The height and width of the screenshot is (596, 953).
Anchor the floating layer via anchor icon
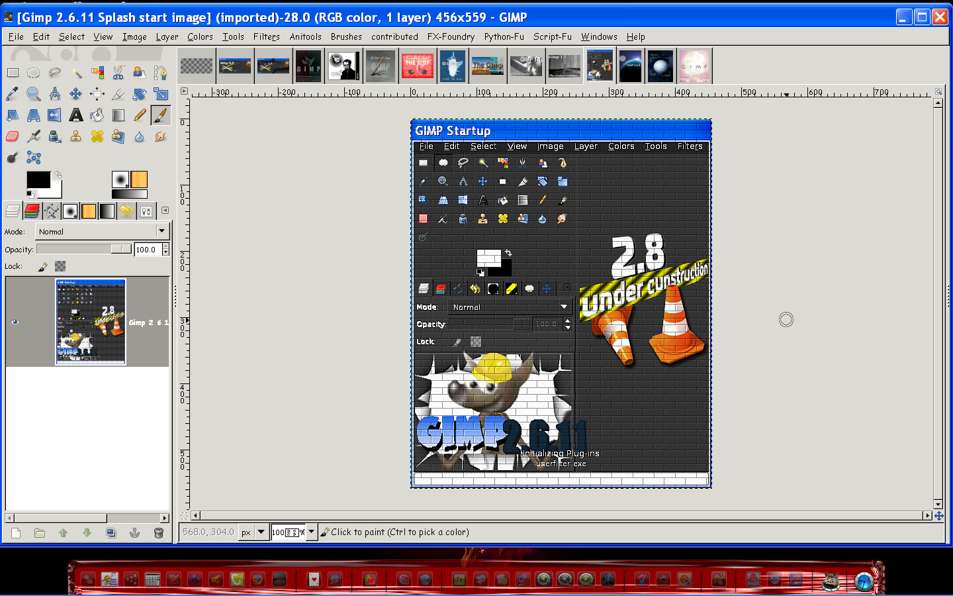pos(134,533)
